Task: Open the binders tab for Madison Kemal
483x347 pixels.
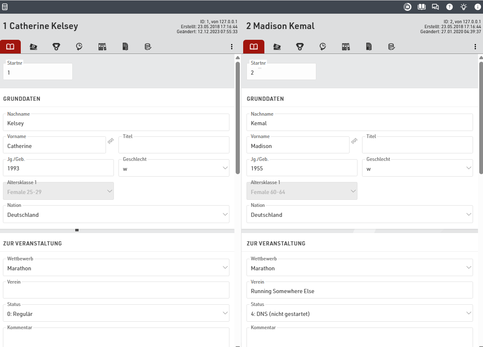Action: coord(345,47)
